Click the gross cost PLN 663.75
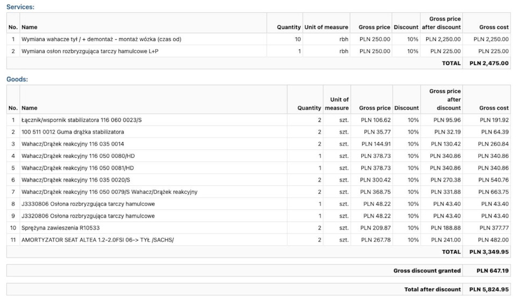The width and height of the screenshot is (516, 299). click(495, 192)
